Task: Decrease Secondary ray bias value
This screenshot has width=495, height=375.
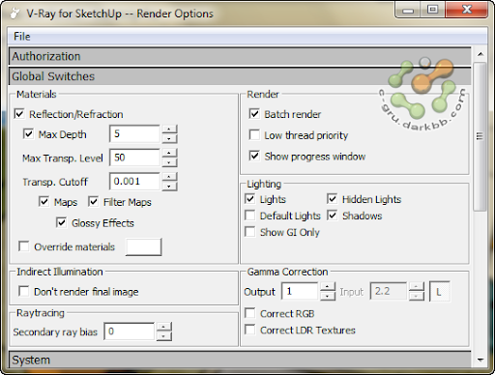Action: (x=164, y=336)
